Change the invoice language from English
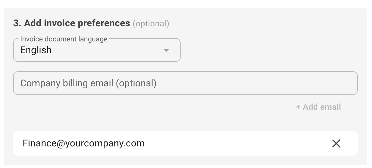The image size is (372, 168). coord(97,50)
